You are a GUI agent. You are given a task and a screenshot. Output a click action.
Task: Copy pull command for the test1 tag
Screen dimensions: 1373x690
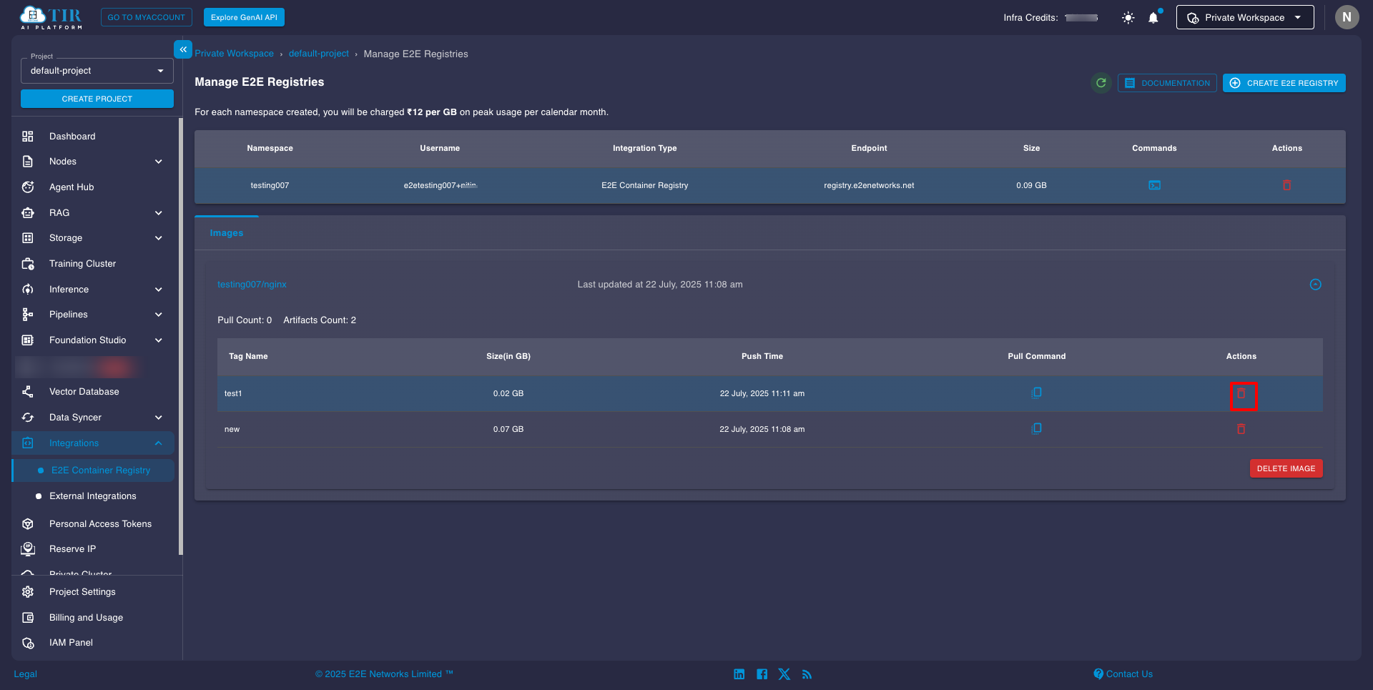[1037, 393]
